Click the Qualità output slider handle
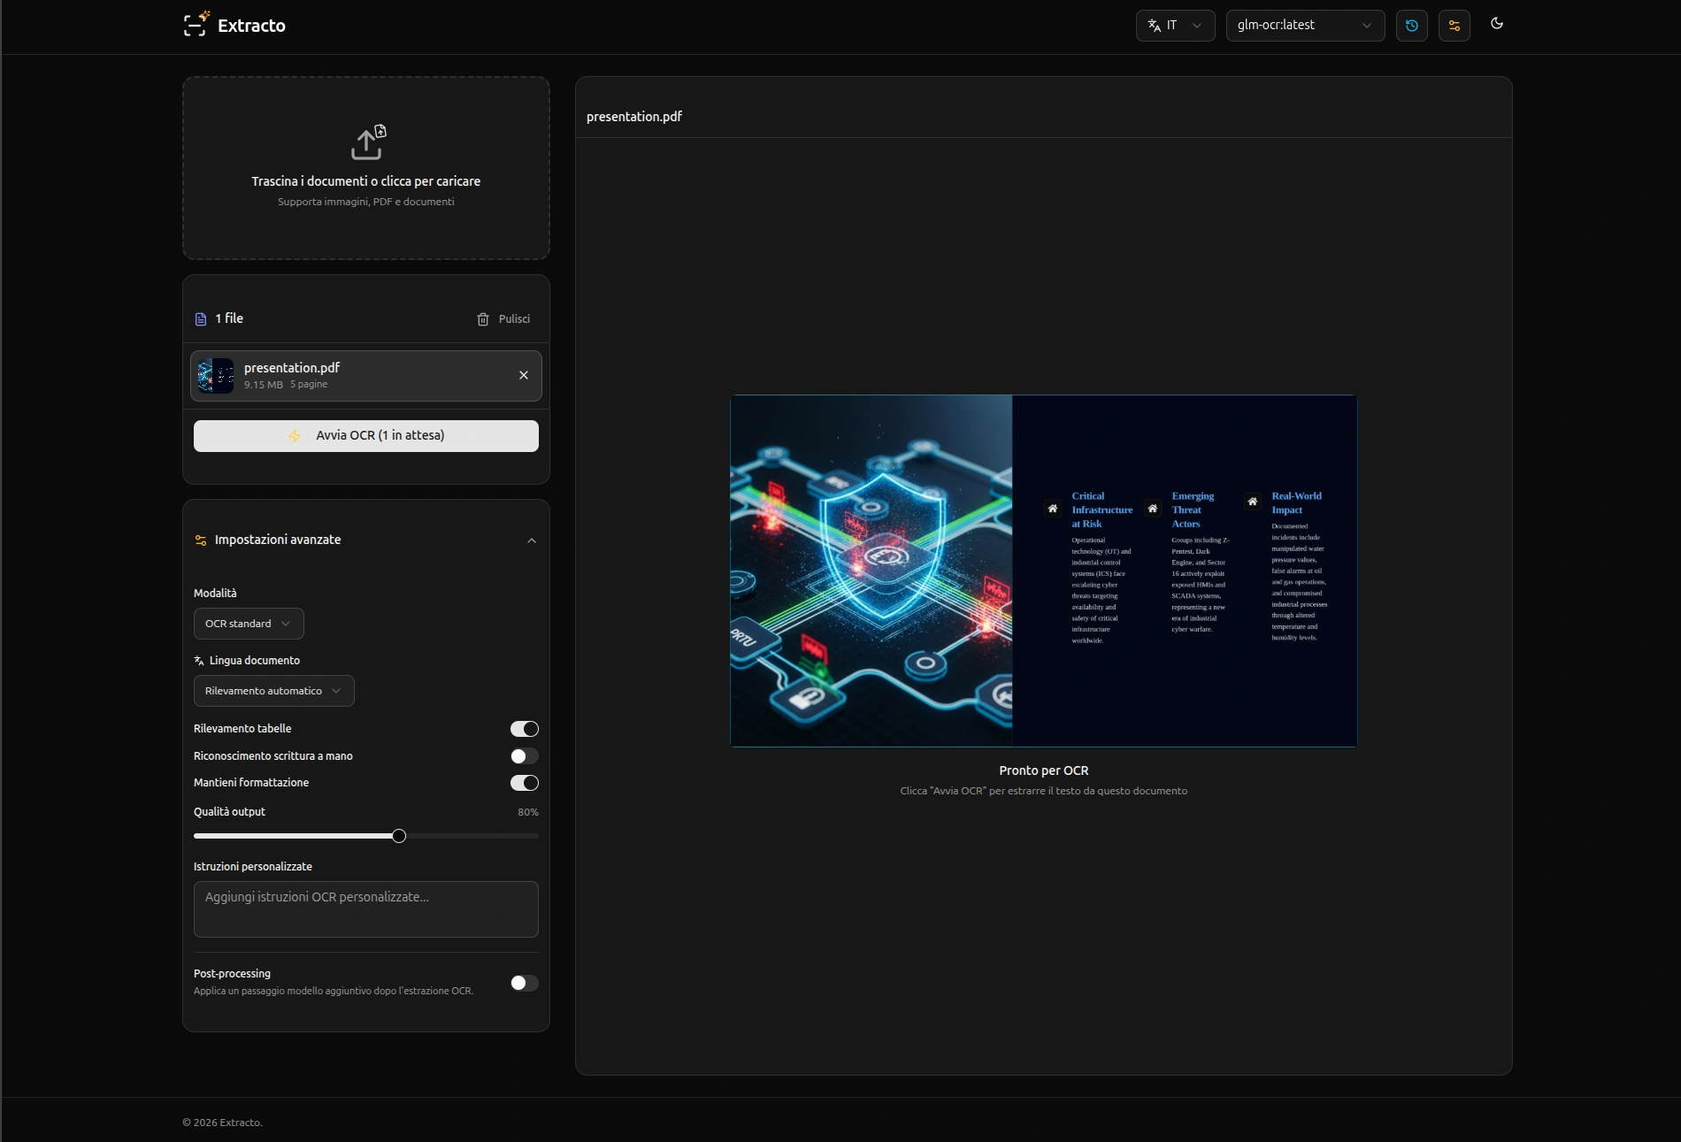The width and height of the screenshot is (1681, 1142). (x=399, y=836)
